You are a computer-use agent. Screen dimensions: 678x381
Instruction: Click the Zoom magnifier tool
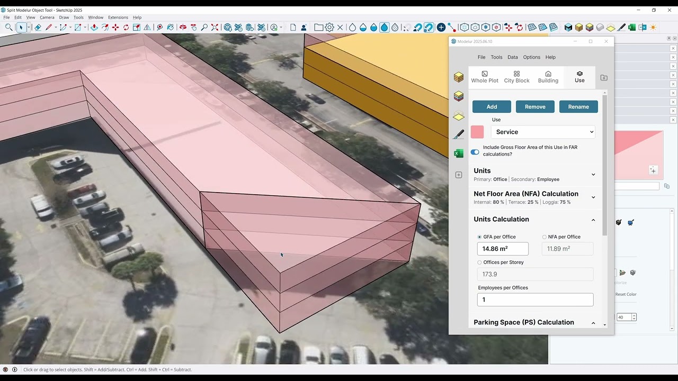click(204, 28)
